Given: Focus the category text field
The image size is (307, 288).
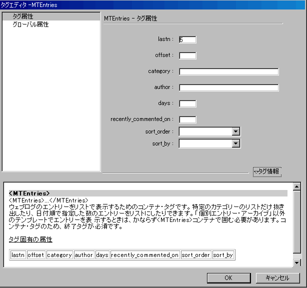Looking at the screenshot, I should (228, 71).
